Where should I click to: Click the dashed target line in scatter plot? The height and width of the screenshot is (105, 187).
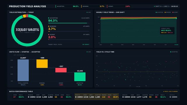click(x=138, y=72)
